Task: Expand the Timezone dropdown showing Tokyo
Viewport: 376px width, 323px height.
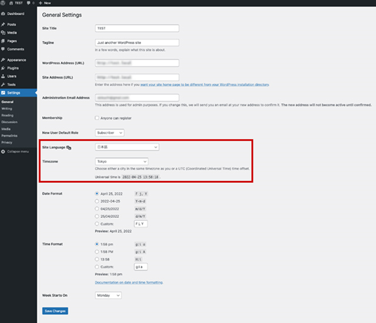Action: (121, 161)
